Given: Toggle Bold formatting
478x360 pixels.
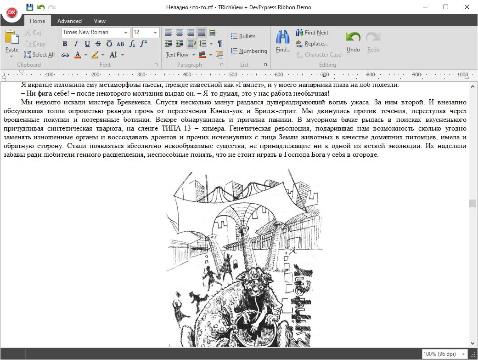Looking at the screenshot, I should [x=65, y=44].
